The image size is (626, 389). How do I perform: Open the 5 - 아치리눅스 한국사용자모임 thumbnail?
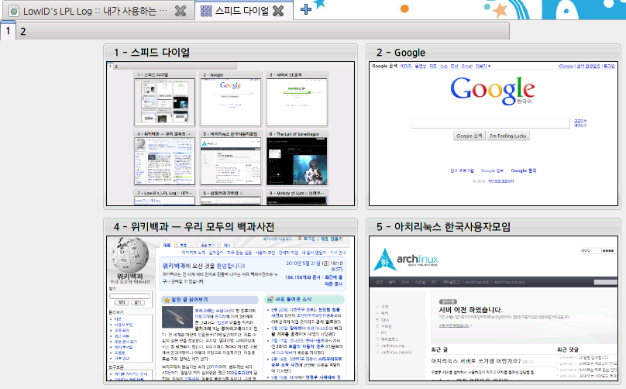click(493, 308)
